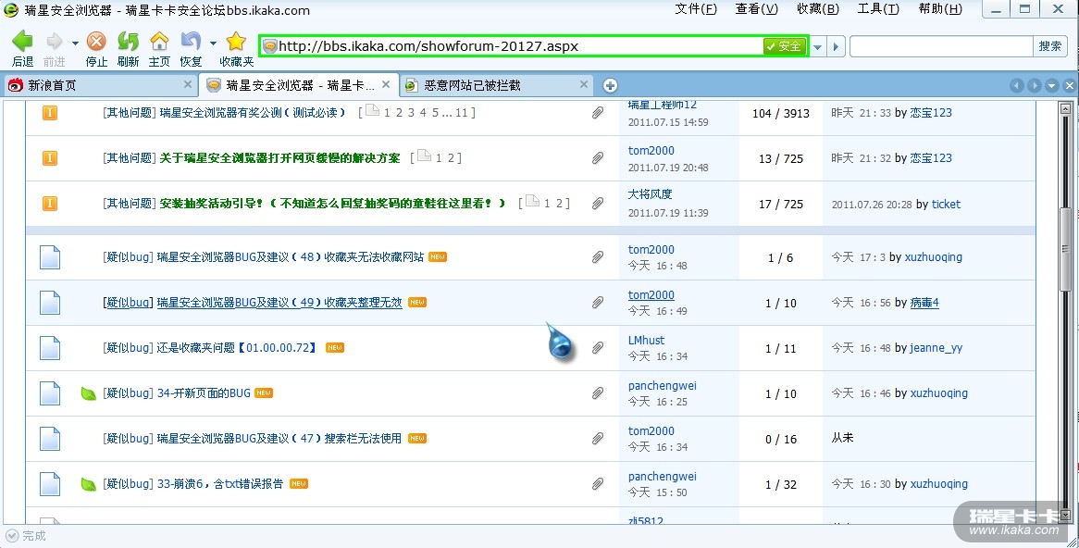The height and width of the screenshot is (548, 1079).
Task: Click the green Back arrow icon
Action: pos(22,42)
